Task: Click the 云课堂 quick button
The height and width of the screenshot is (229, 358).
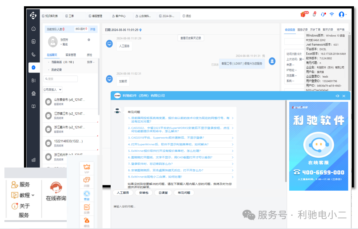Action: pos(163,193)
